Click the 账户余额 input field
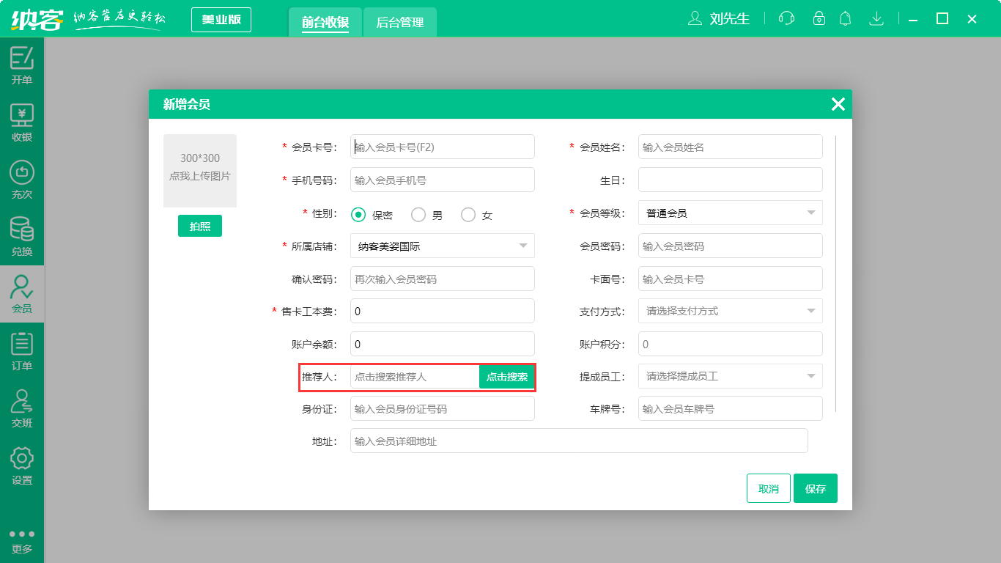 tap(443, 344)
